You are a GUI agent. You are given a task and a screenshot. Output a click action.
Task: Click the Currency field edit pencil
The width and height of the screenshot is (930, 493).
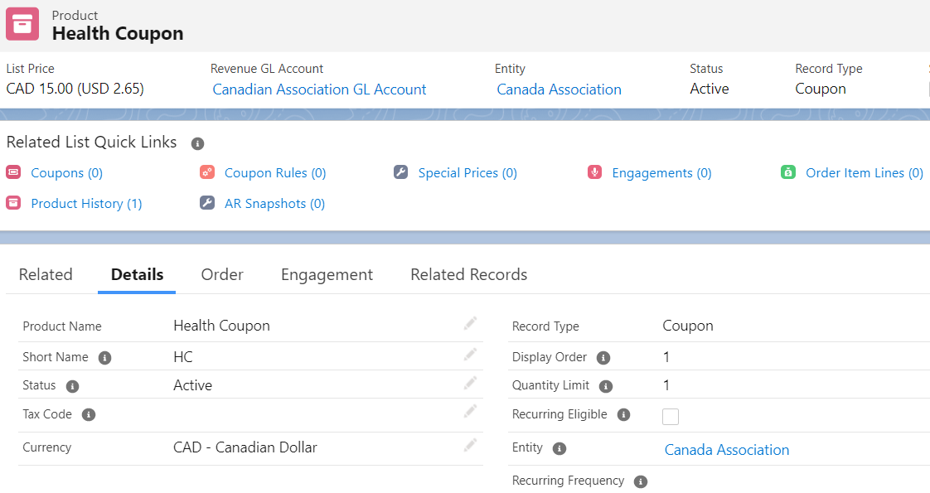(470, 446)
